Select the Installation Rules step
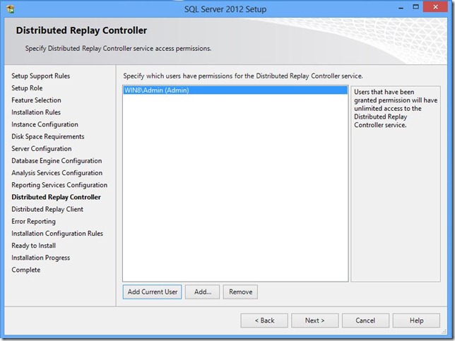 coord(36,112)
